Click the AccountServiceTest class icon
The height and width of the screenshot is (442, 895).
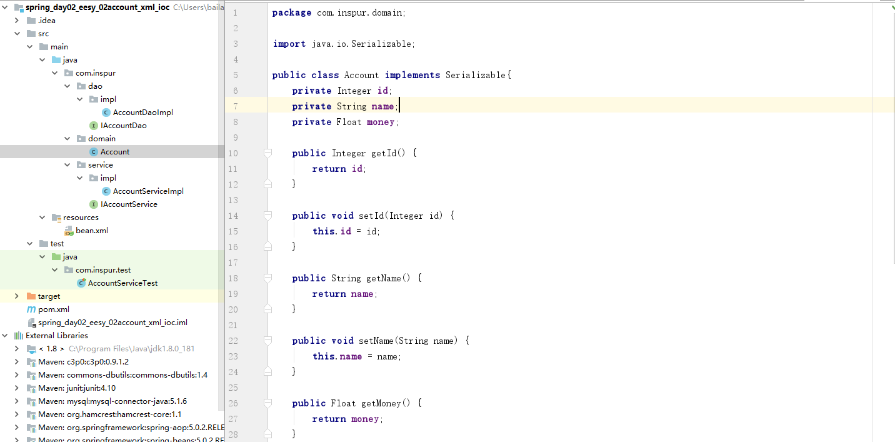click(x=81, y=283)
